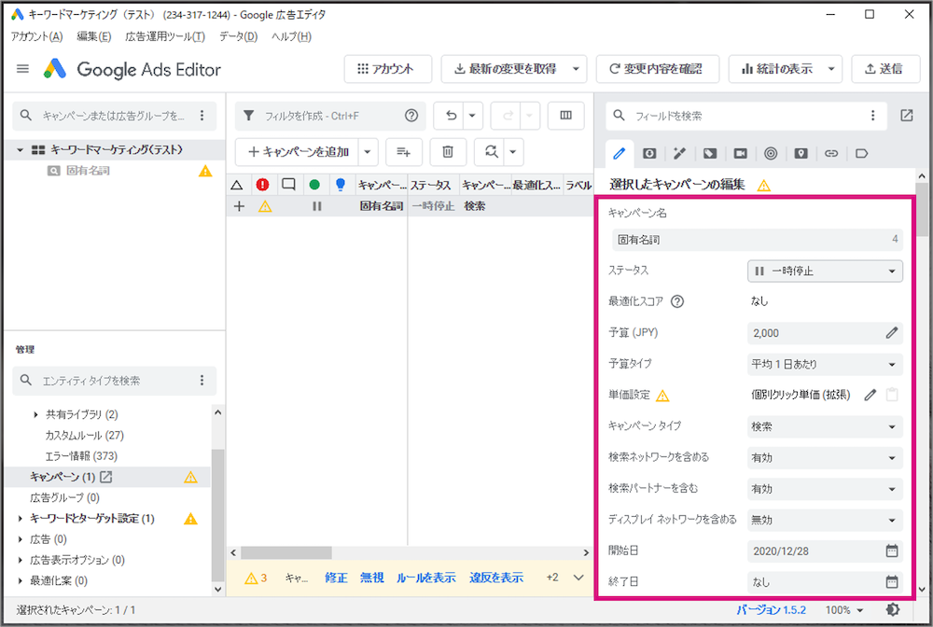The height and width of the screenshot is (627, 933).
Task: Click the blue lightbulb column header icon
Action: coord(341,185)
